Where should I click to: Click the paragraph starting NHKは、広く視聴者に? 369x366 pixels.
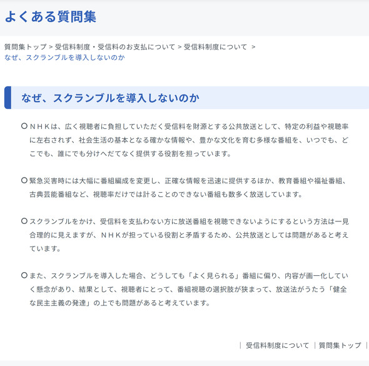point(189,140)
